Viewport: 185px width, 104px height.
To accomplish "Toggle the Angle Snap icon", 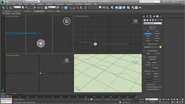I will tap(74, 8).
